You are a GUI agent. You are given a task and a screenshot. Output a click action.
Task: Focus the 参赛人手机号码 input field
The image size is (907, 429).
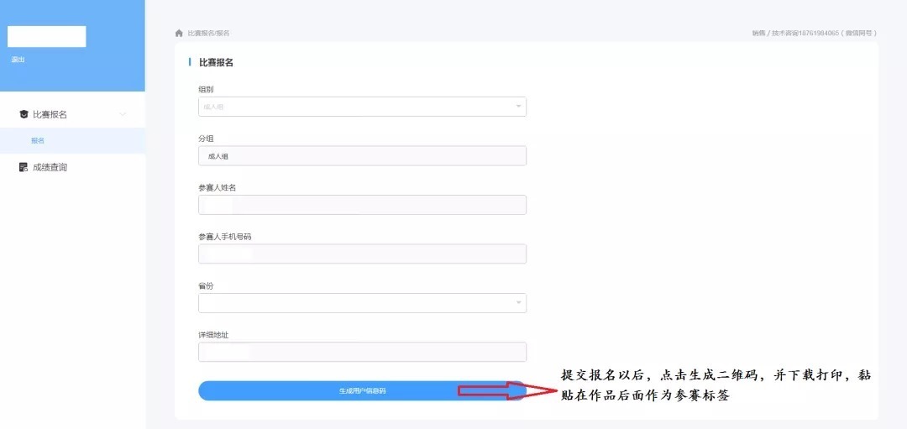point(362,254)
